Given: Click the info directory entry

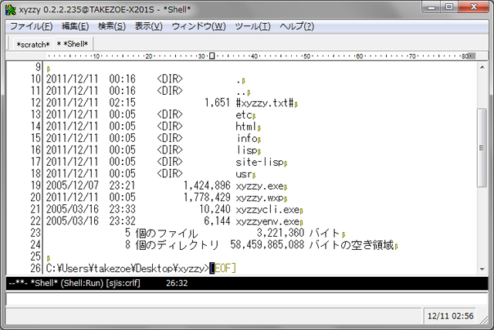Looking at the screenshot, I should pyautogui.click(x=247, y=138).
